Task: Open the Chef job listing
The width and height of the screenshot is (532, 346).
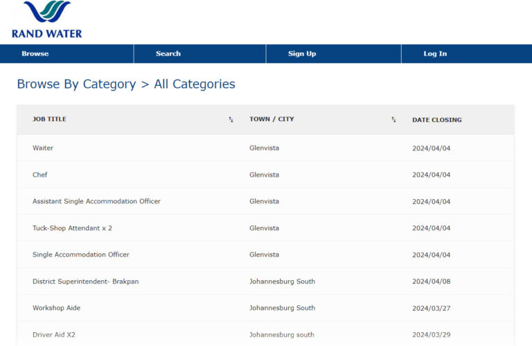Action: point(40,175)
